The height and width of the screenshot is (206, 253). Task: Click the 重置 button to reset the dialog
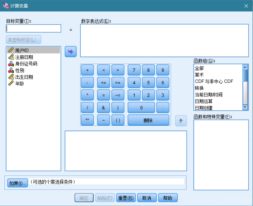(x=126, y=197)
